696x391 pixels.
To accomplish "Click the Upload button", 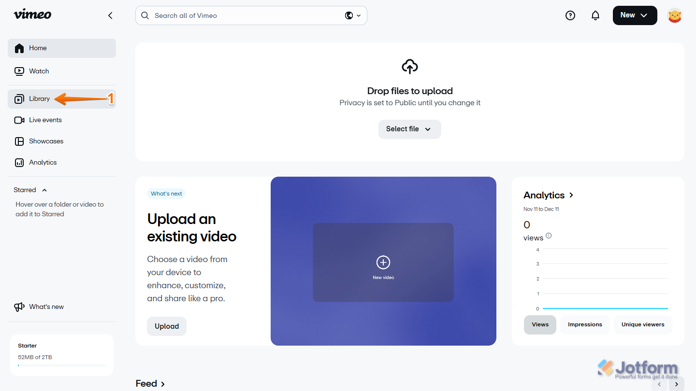I will (x=166, y=326).
